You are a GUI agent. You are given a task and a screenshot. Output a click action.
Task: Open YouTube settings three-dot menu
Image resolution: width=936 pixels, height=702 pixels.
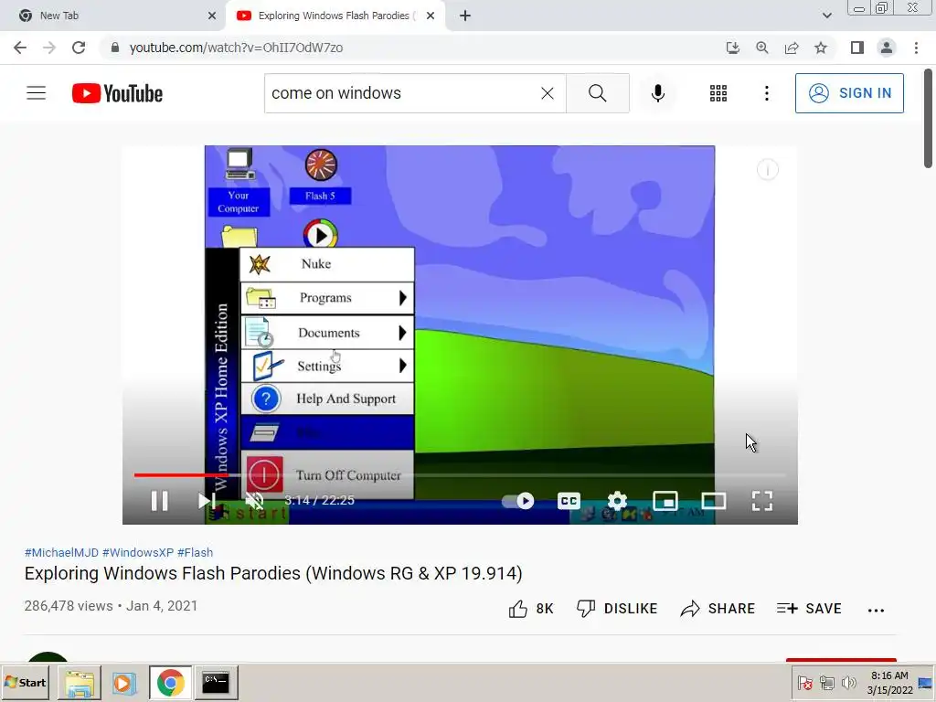[x=767, y=93]
